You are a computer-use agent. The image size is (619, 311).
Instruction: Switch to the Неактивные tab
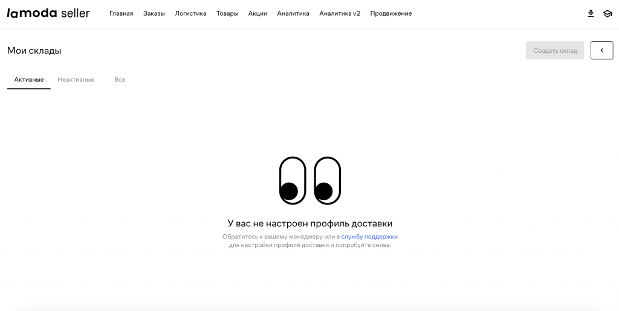(x=76, y=79)
